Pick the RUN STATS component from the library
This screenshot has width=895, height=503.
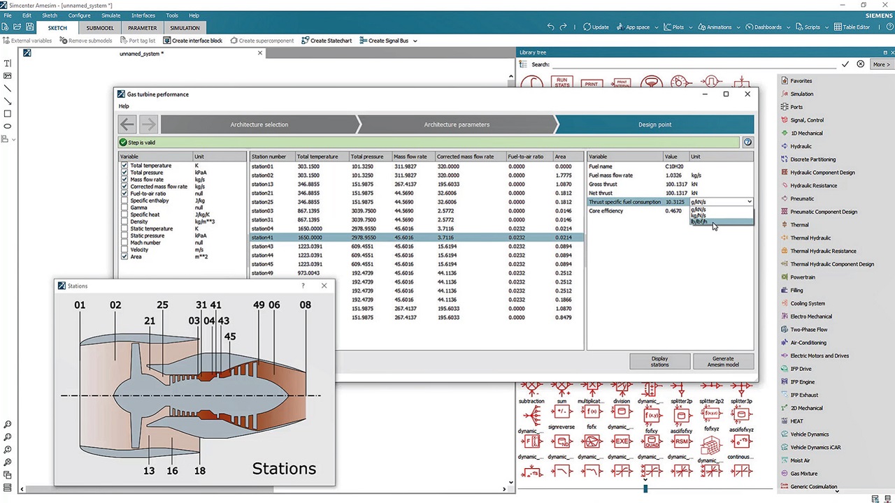coord(561,82)
